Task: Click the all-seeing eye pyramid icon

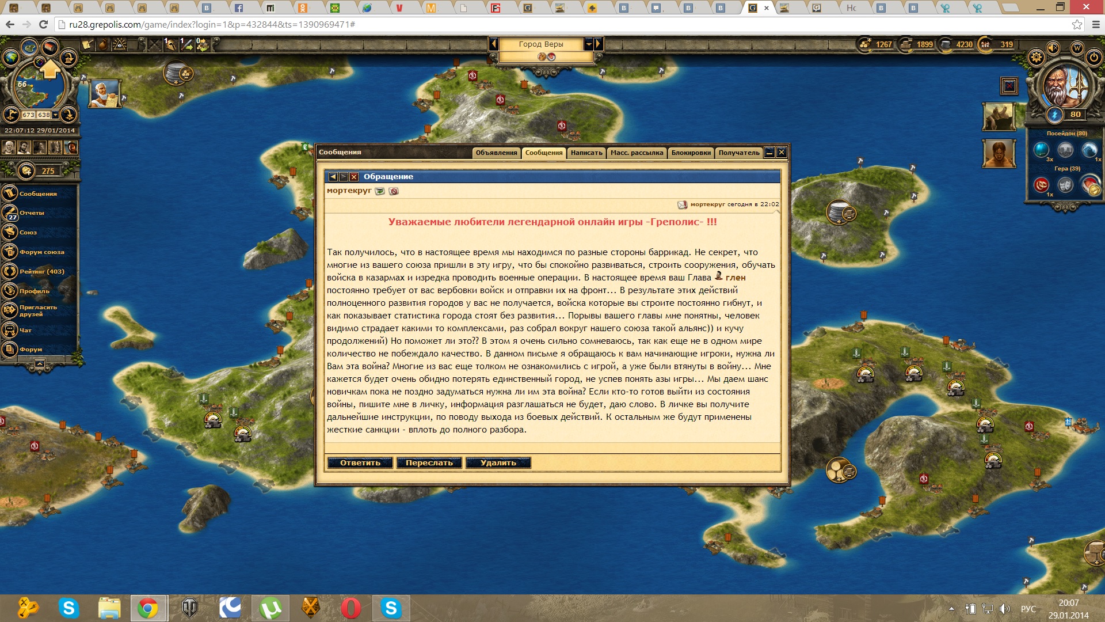Action: pos(120,44)
